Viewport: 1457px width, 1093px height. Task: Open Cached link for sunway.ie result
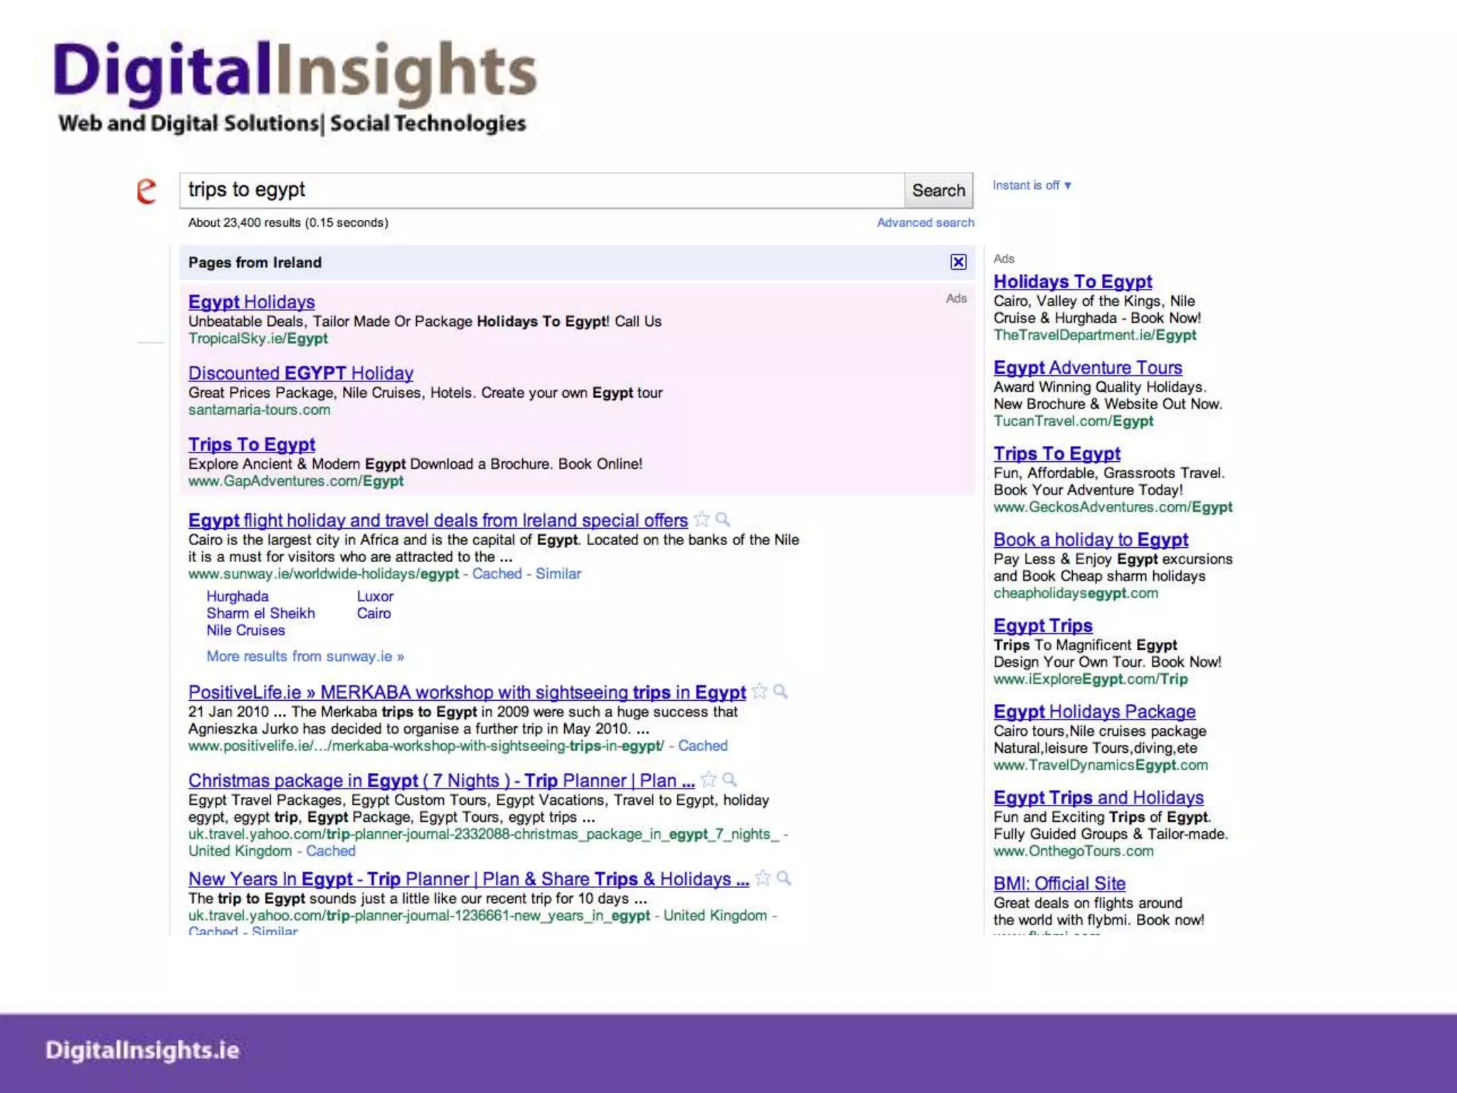497,574
